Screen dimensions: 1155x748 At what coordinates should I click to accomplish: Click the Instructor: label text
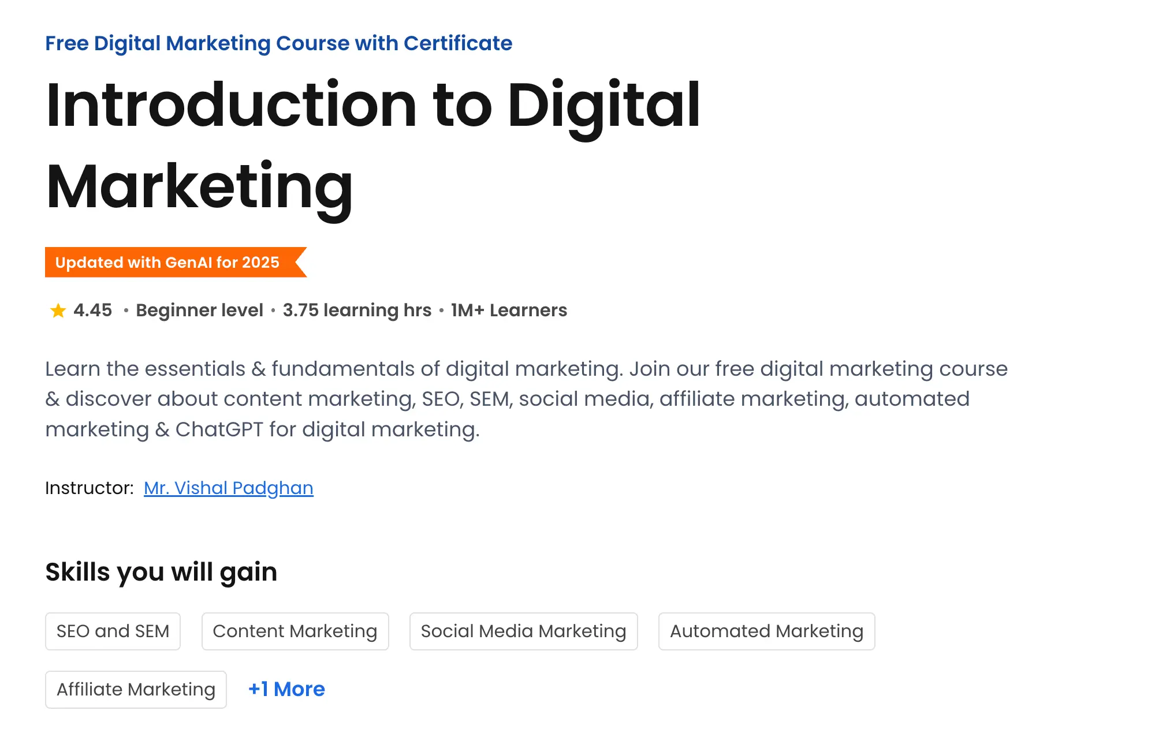pyautogui.click(x=90, y=488)
